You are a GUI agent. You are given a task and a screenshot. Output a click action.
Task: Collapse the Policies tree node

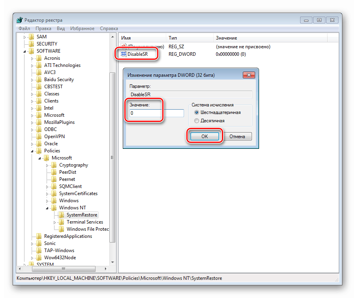tap(32, 151)
